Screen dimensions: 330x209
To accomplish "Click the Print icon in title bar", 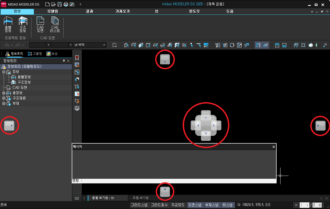I will pos(66,4).
